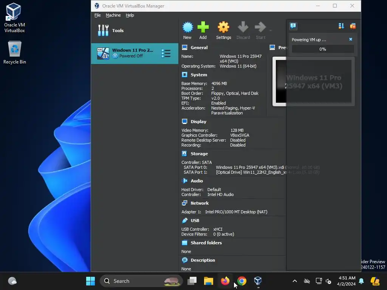Click the USB plug icon

pyautogui.click(x=184, y=221)
